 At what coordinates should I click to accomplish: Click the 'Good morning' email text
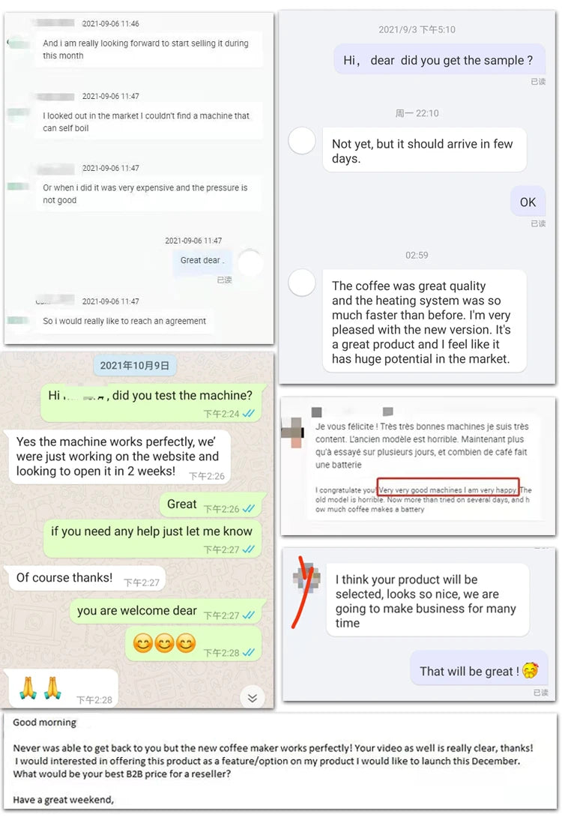(45, 722)
